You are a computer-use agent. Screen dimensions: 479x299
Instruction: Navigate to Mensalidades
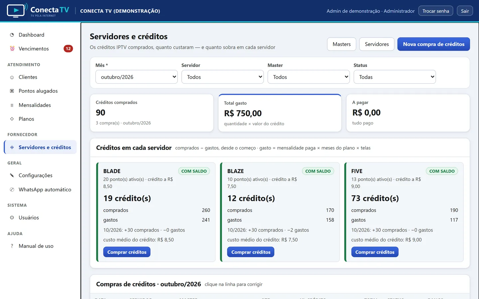(x=40, y=105)
